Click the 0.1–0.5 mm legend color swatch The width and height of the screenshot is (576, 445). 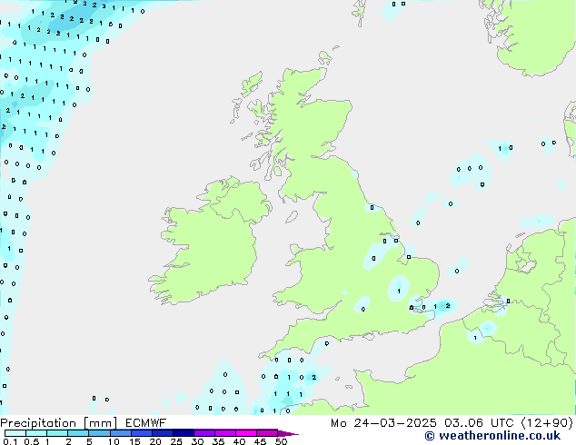[15, 433]
